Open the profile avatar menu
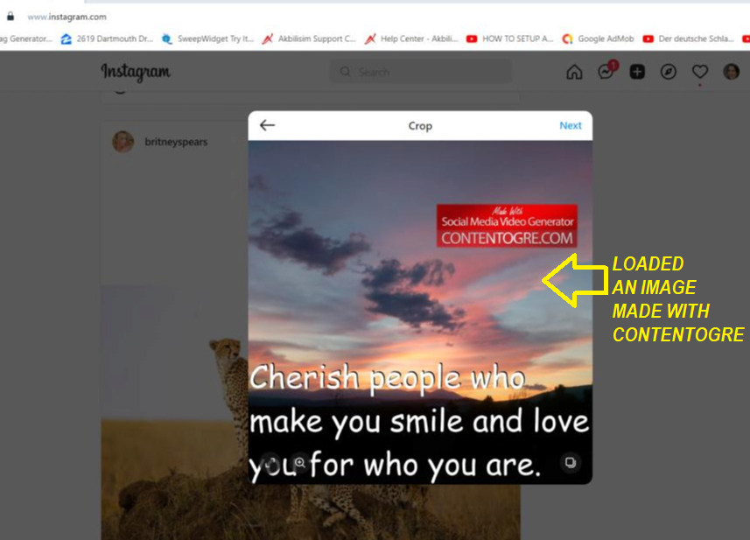 pyautogui.click(x=731, y=73)
